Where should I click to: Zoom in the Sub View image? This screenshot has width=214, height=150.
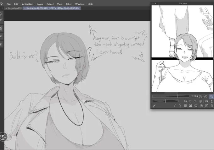pos(206,97)
